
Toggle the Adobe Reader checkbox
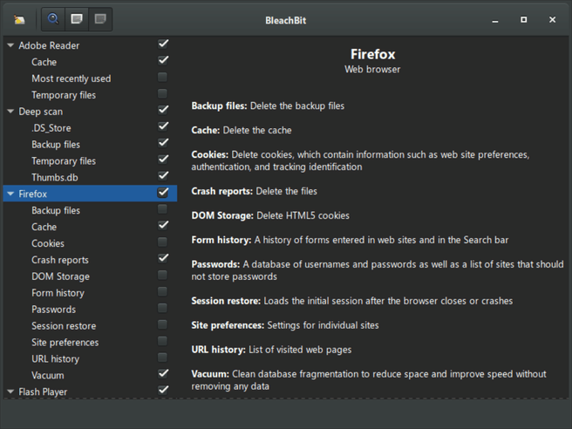(163, 44)
